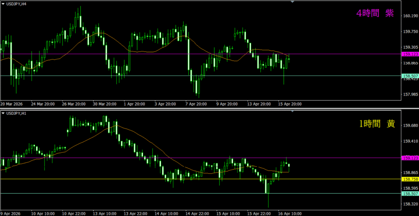Click the 158.507 price tag on H4 chart
Viewport: 419px width, 216px height.
click(410, 76)
